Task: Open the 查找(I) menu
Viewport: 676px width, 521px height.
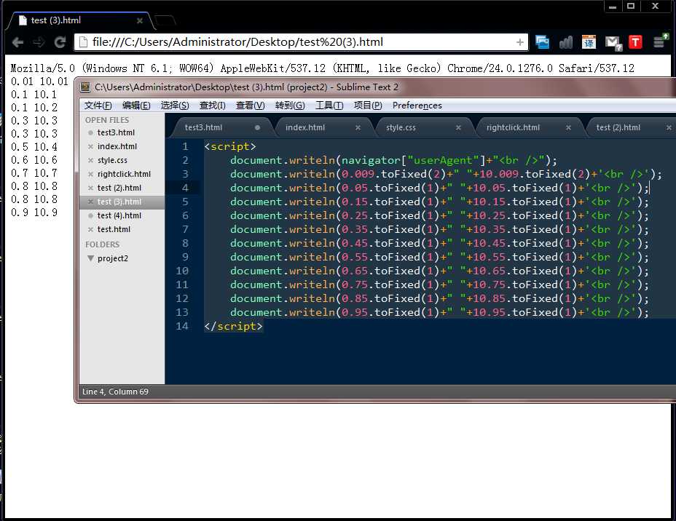Action: [x=212, y=106]
